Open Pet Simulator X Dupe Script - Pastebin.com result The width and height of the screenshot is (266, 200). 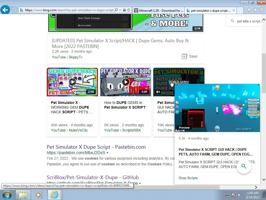[96, 147]
